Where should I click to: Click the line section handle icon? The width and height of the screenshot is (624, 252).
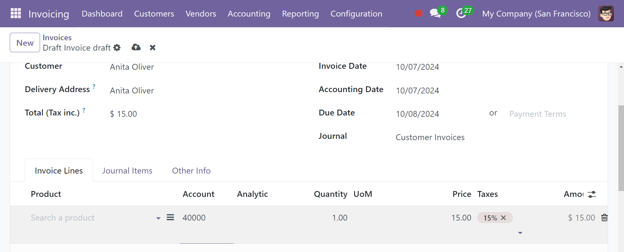coord(170,217)
